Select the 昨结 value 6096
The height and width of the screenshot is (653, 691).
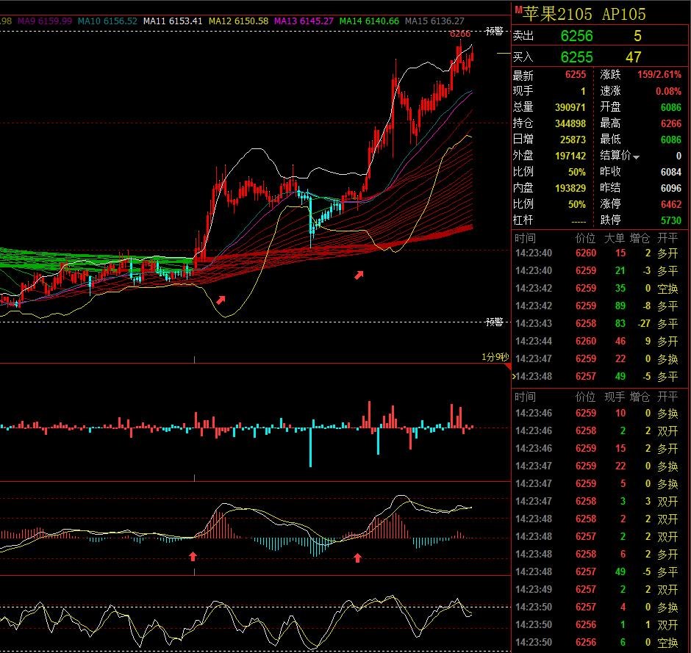(x=670, y=188)
